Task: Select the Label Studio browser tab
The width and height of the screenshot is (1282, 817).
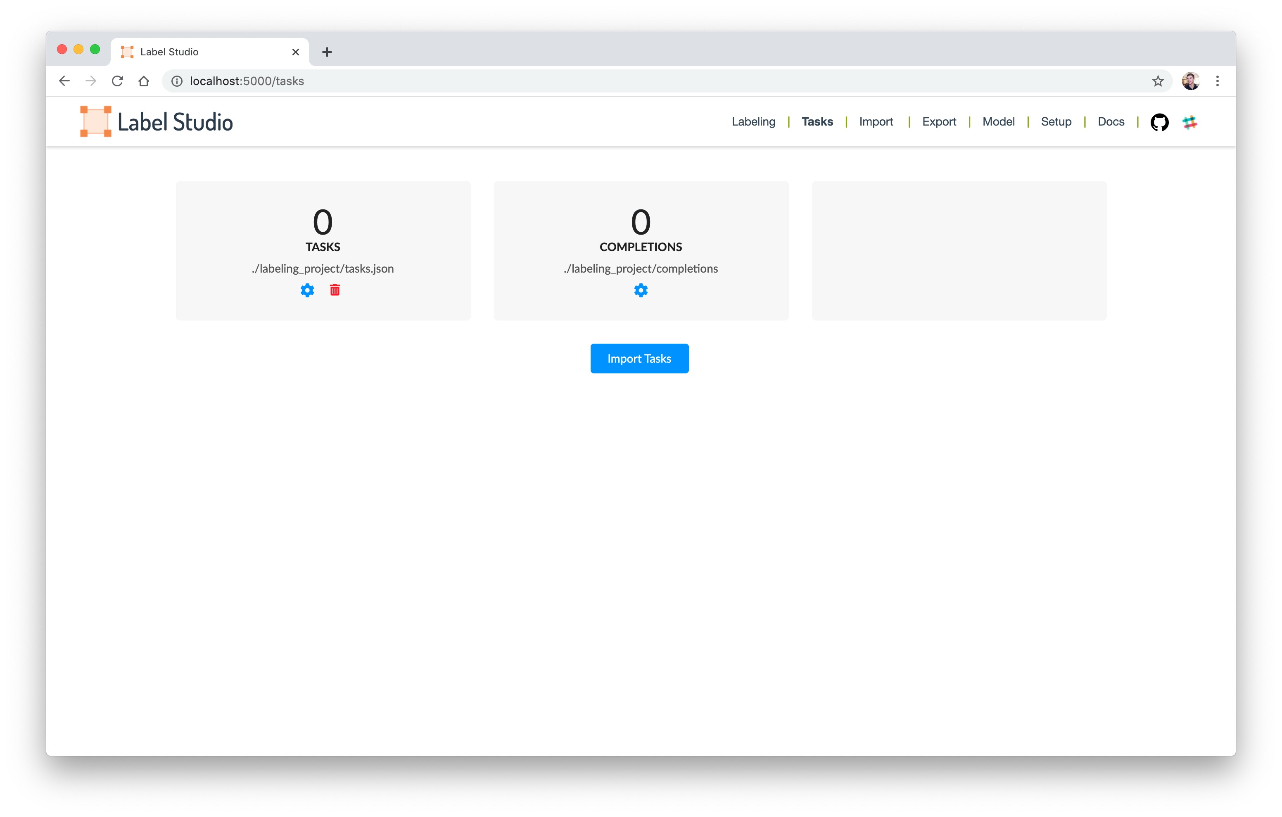Action: pos(210,52)
